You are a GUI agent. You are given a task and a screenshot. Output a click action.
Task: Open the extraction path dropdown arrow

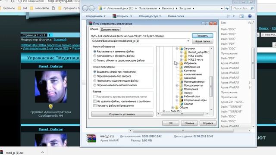tap(188, 41)
